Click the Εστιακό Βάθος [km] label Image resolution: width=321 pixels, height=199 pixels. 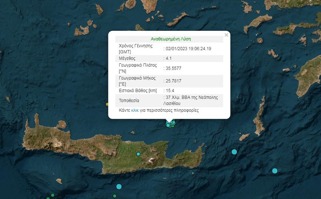[x=138, y=91]
